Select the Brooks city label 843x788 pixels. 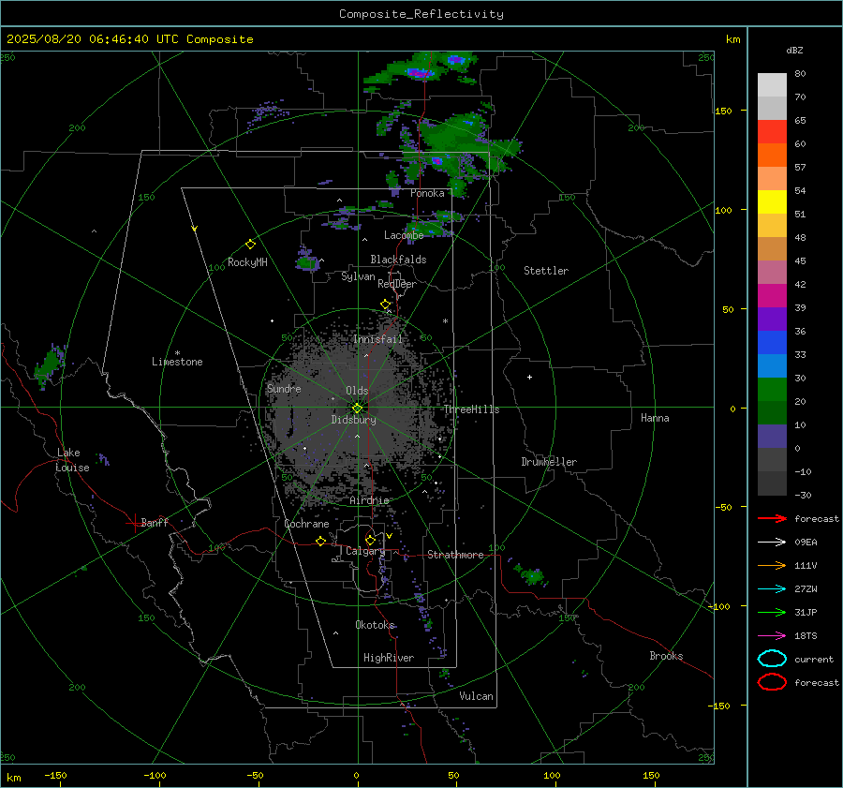pos(666,656)
